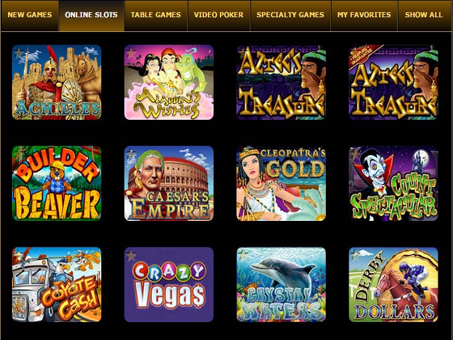Play the Coyote Cash game
Screen dimensions: 453x340
57,284
